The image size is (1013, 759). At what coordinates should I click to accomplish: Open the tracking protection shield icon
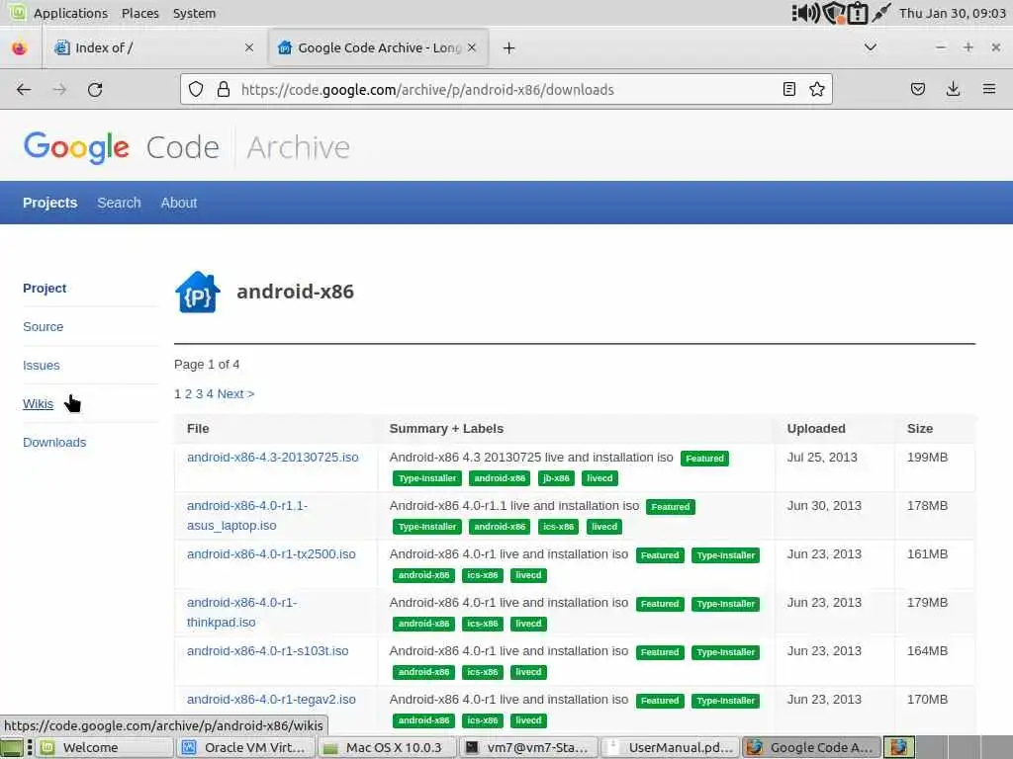click(x=196, y=90)
